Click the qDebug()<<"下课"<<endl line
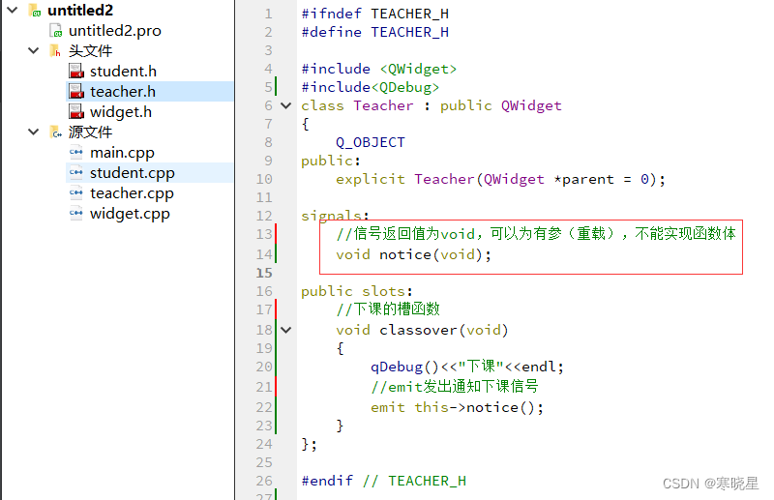 pyautogui.click(x=467, y=367)
